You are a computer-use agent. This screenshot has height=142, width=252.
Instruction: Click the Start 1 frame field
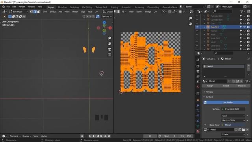coord(170,136)
